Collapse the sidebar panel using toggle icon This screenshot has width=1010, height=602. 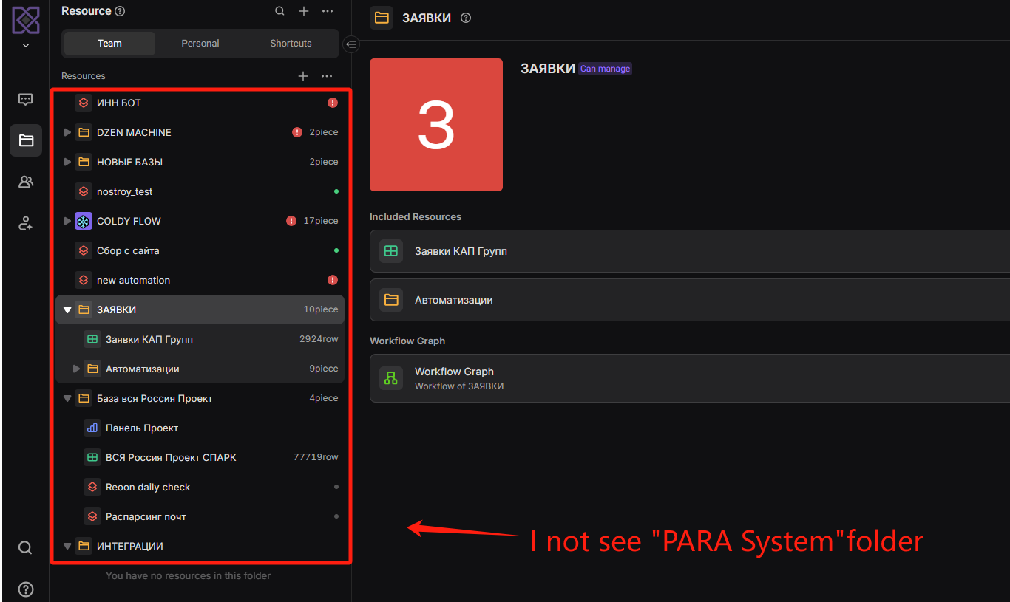tap(351, 44)
